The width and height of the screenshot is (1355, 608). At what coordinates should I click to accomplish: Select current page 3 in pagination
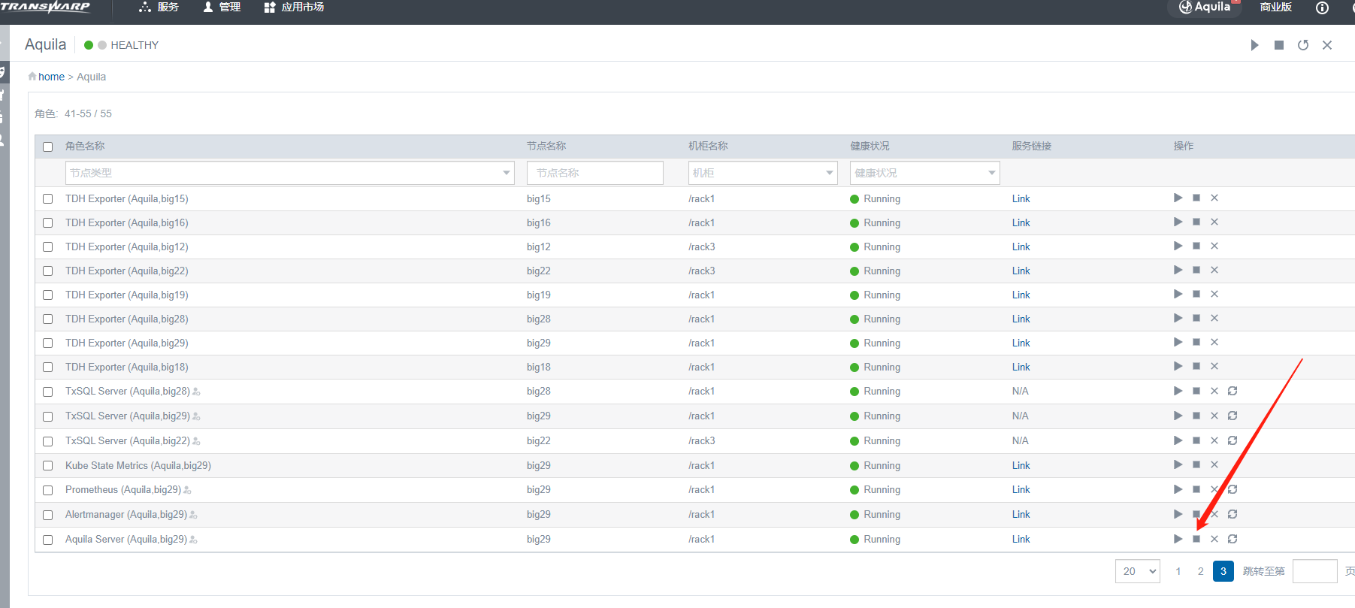pos(1223,571)
